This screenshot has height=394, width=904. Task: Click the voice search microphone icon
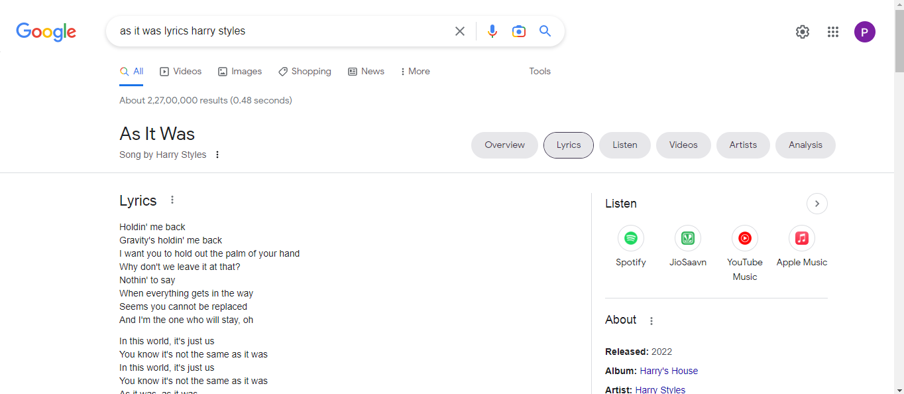pos(492,31)
